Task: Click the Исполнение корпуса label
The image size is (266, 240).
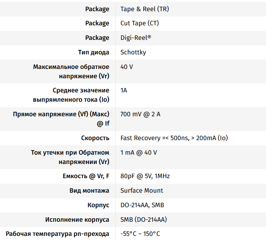Action: tap(77, 220)
